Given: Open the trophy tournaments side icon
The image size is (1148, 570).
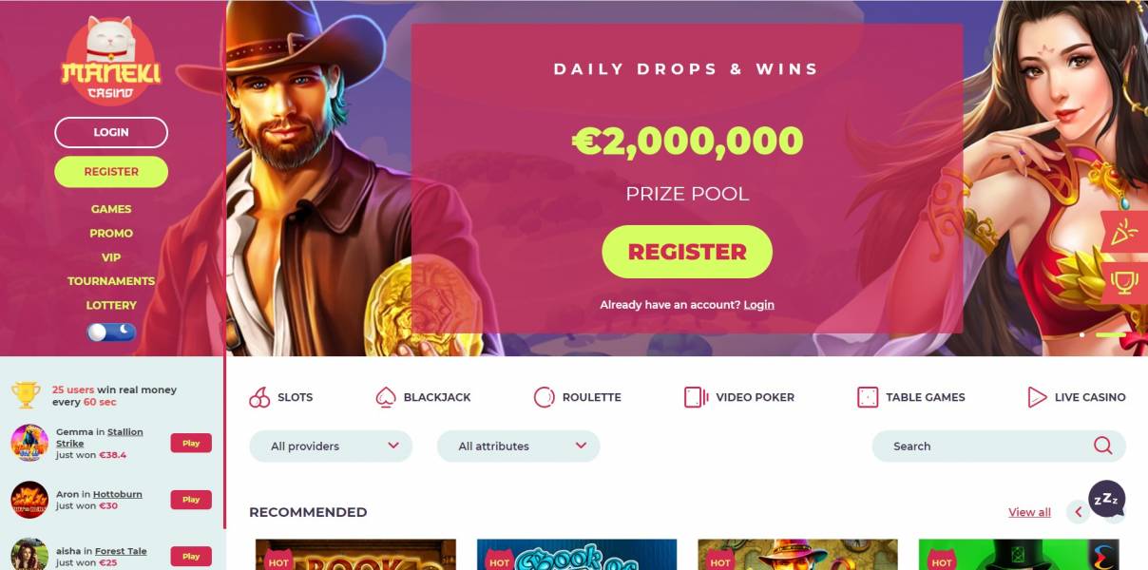Looking at the screenshot, I should (1125, 282).
